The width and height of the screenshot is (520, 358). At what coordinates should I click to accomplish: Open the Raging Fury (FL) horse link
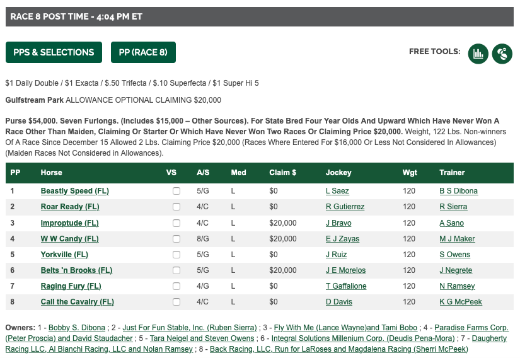click(x=71, y=286)
